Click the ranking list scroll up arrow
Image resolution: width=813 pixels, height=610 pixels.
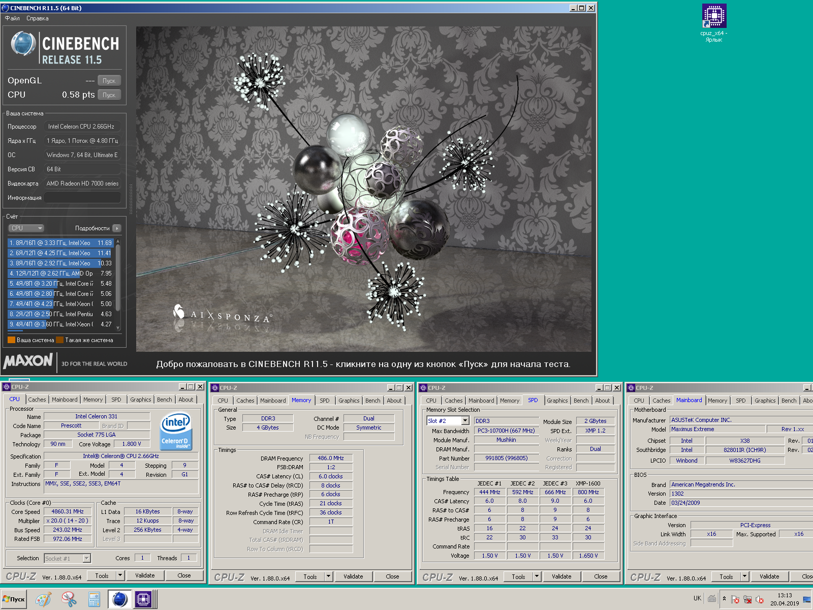(x=118, y=242)
